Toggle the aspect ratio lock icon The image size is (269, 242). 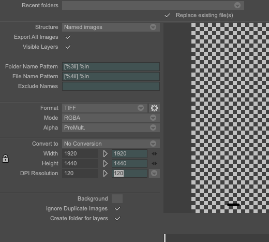tap(5, 159)
